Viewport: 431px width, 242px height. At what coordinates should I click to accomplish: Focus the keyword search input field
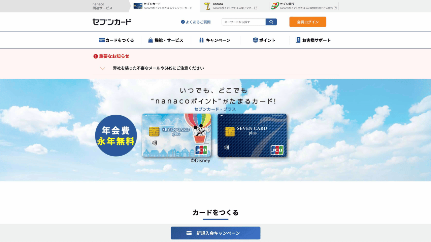click(243, 22)
